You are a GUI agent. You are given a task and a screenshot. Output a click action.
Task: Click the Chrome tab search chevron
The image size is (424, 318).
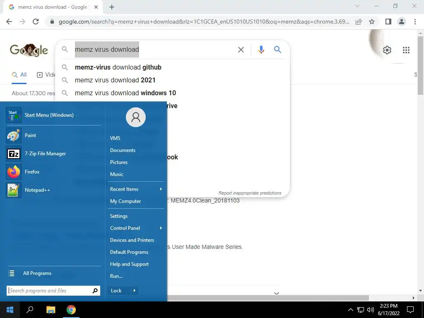(x=357, y=6)
